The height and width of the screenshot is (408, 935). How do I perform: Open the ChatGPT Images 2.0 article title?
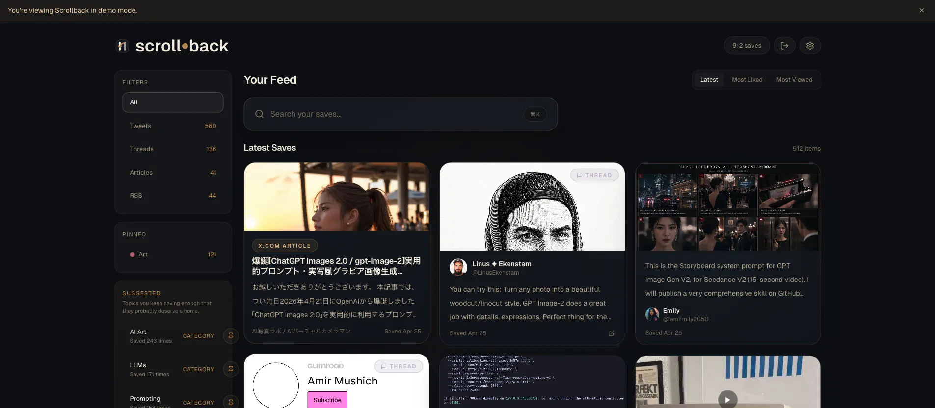click(336, 266)
